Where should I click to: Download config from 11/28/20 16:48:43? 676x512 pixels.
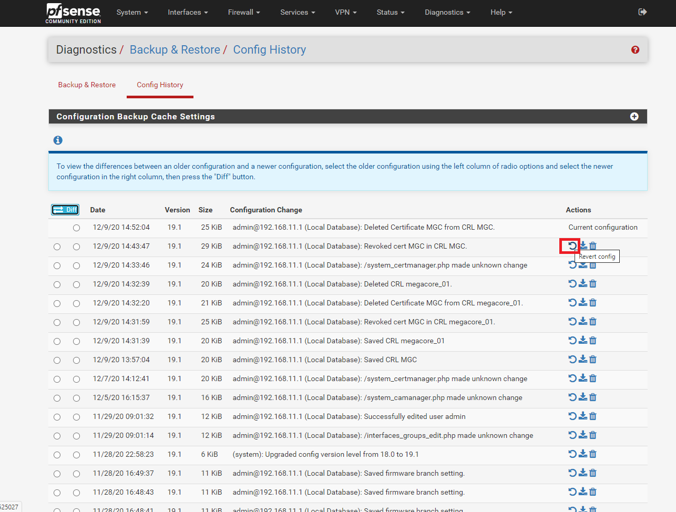[x=583, y=491]
